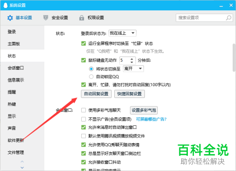236x171 pixels.
Task: Select 主面板 in the sidebar
Action: click(x=22, y=44)
